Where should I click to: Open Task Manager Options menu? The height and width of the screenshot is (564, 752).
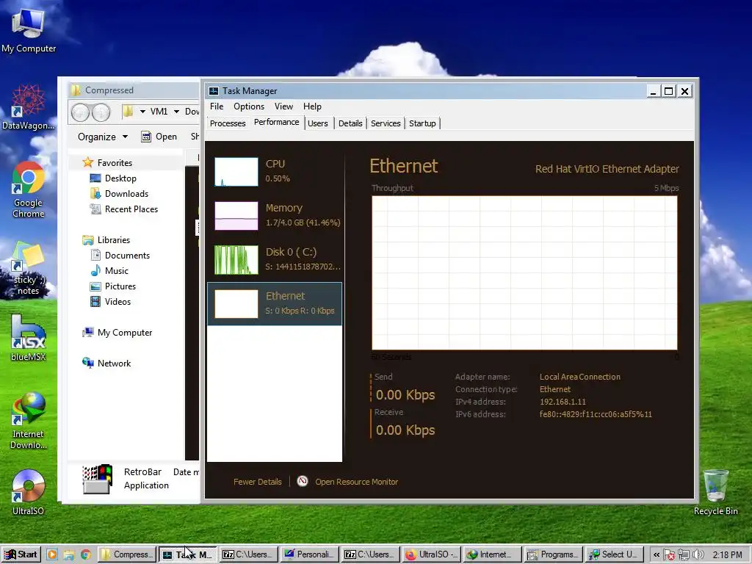click(249, 106)
